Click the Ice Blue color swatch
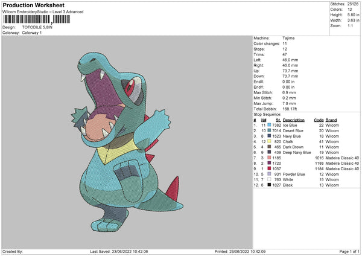Screen dimensions: 362x256 coord(271,125)
